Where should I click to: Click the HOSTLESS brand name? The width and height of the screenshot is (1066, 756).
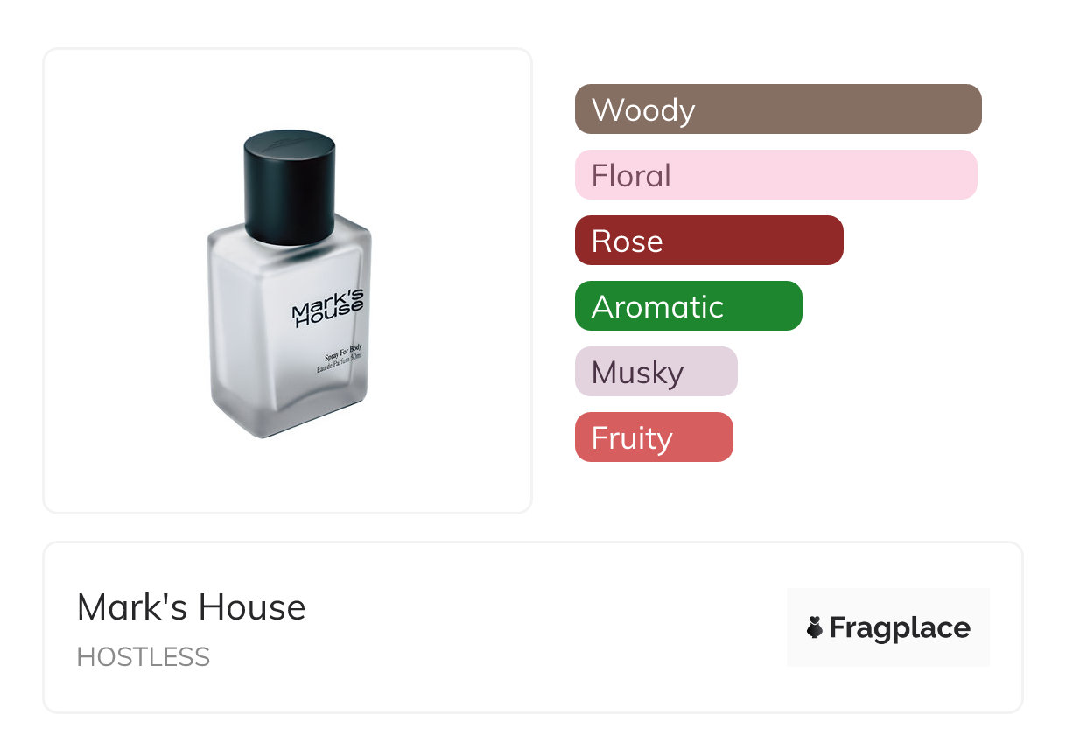tap(144, 657)
